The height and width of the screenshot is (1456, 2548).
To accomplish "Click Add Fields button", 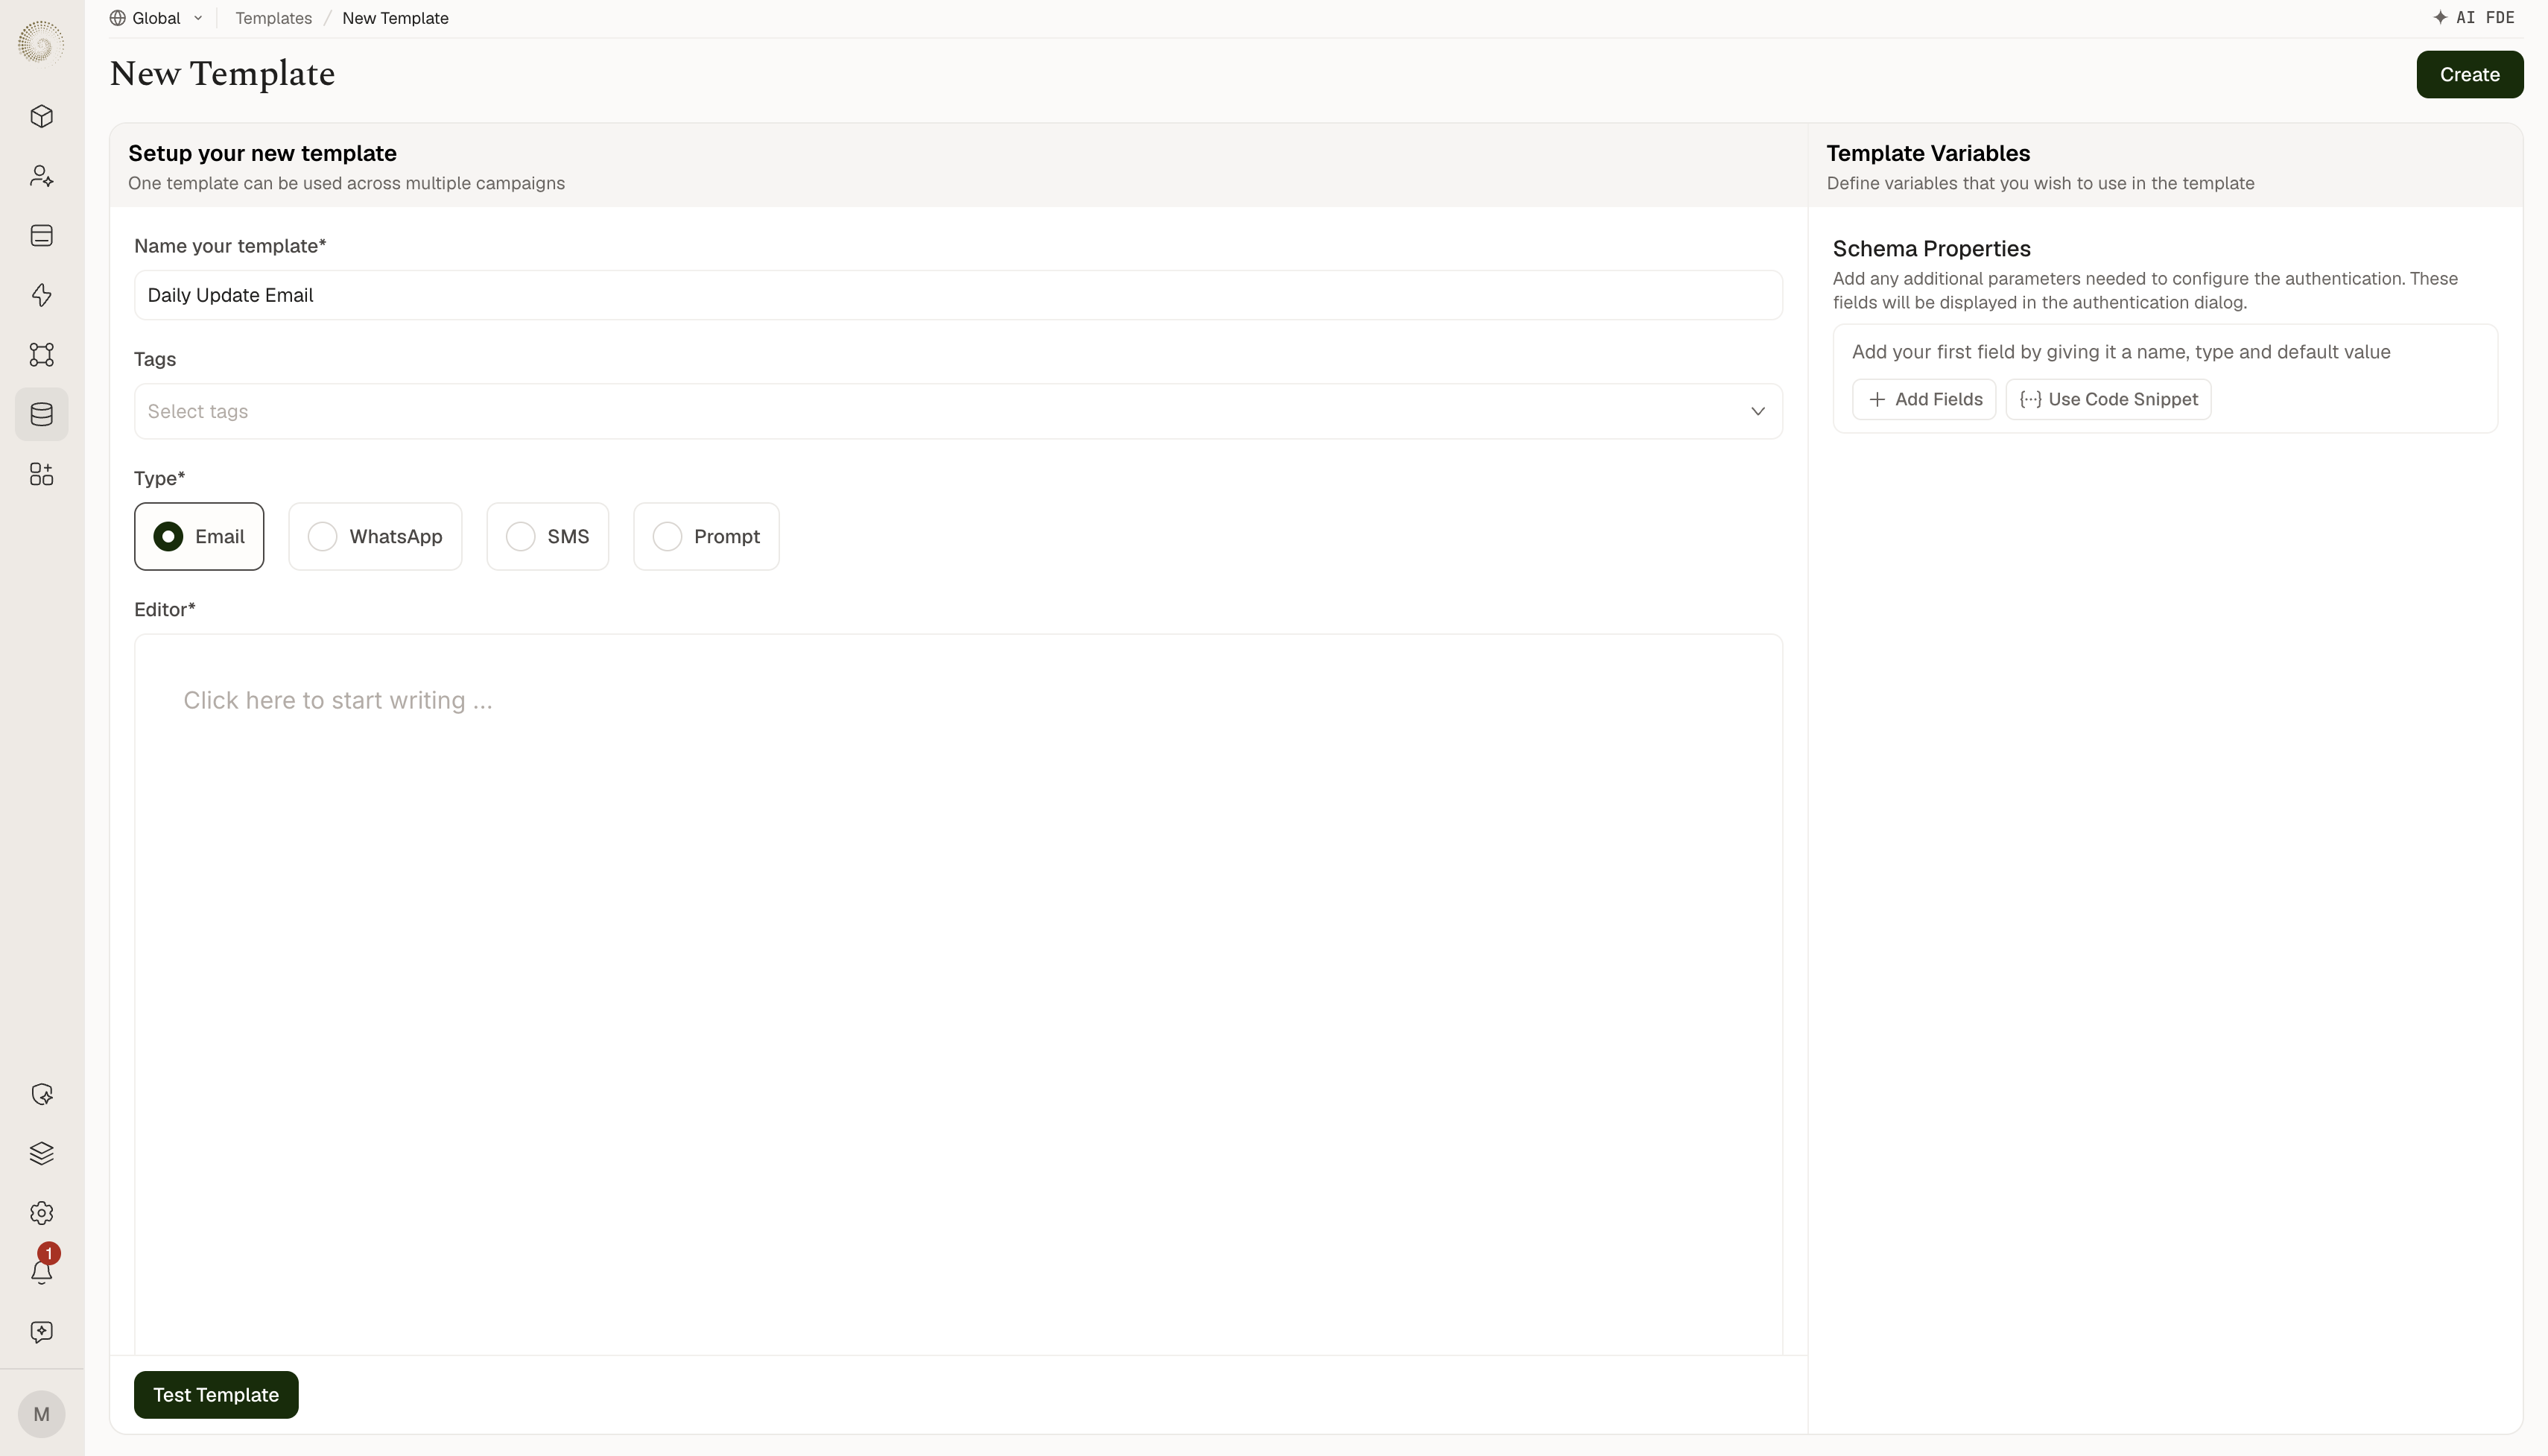I will pyautogui.click(x=1923, y=399).
